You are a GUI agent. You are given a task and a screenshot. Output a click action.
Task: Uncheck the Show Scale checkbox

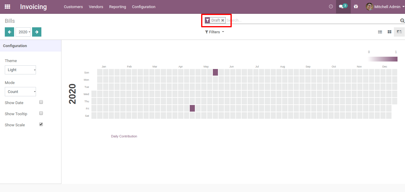(x=41, y=124)
